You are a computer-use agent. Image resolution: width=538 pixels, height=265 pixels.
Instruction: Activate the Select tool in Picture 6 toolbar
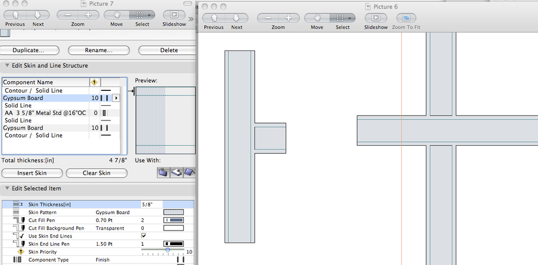[x=340, y=18]
